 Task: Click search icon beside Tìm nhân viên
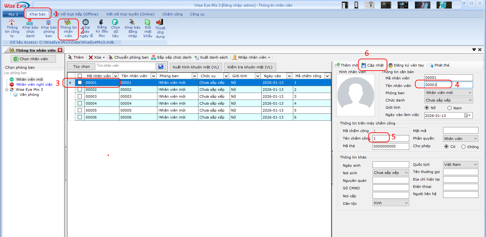pos(161,66)
